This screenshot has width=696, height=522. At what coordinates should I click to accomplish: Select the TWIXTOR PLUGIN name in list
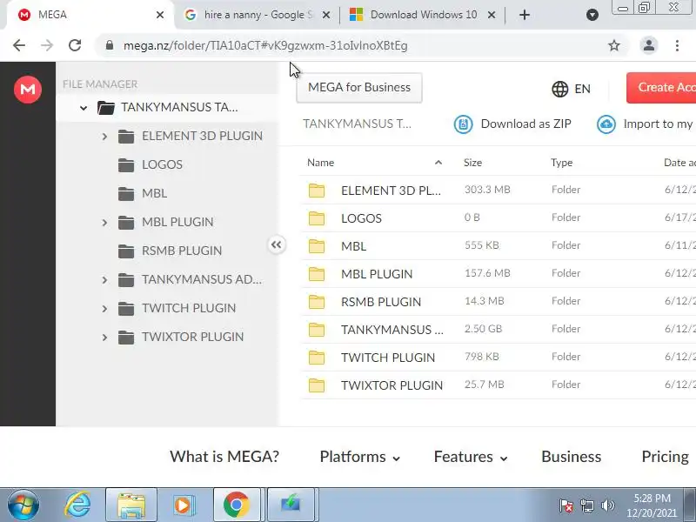(x=391, y=385)
